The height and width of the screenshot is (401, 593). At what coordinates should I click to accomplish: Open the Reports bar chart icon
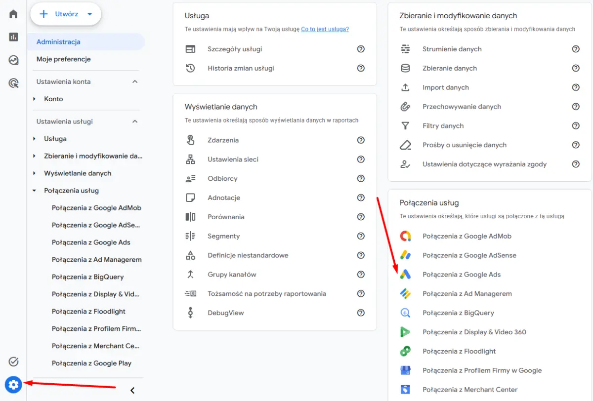click(x=13, y=37)
